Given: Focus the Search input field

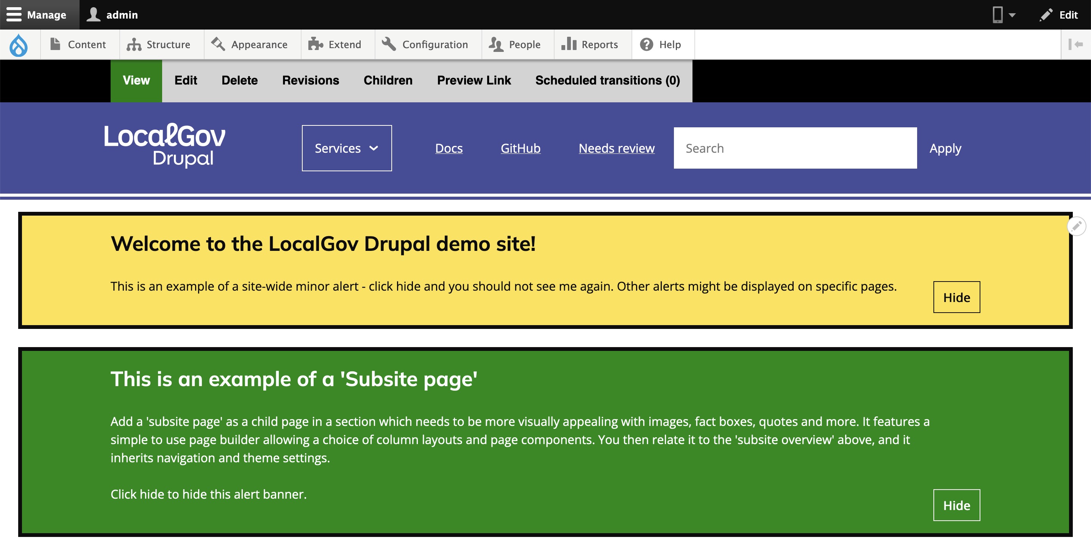Looking at the screenshot, I should (x=796, y=148).
